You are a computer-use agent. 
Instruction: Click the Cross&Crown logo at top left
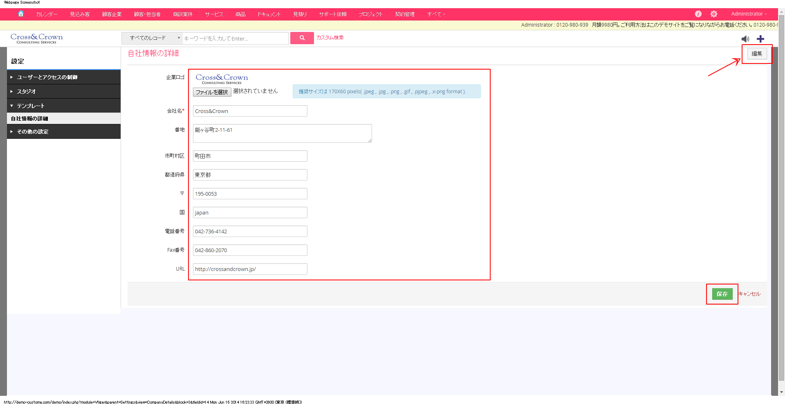[36, 38]
